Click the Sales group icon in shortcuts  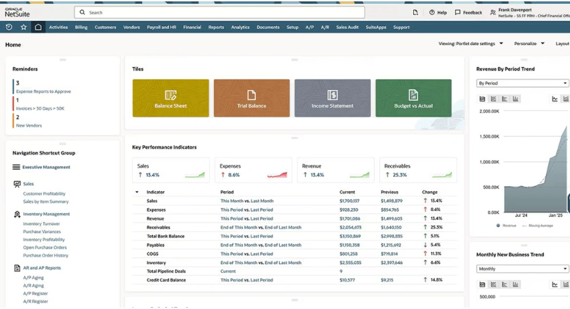[17, 184]
